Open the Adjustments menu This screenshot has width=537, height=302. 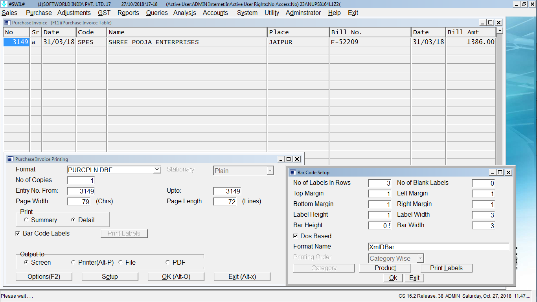click(x=74, y=13)
